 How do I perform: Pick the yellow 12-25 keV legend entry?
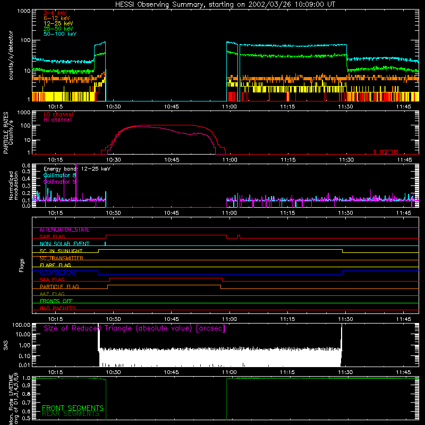click(x=58, y=23)
